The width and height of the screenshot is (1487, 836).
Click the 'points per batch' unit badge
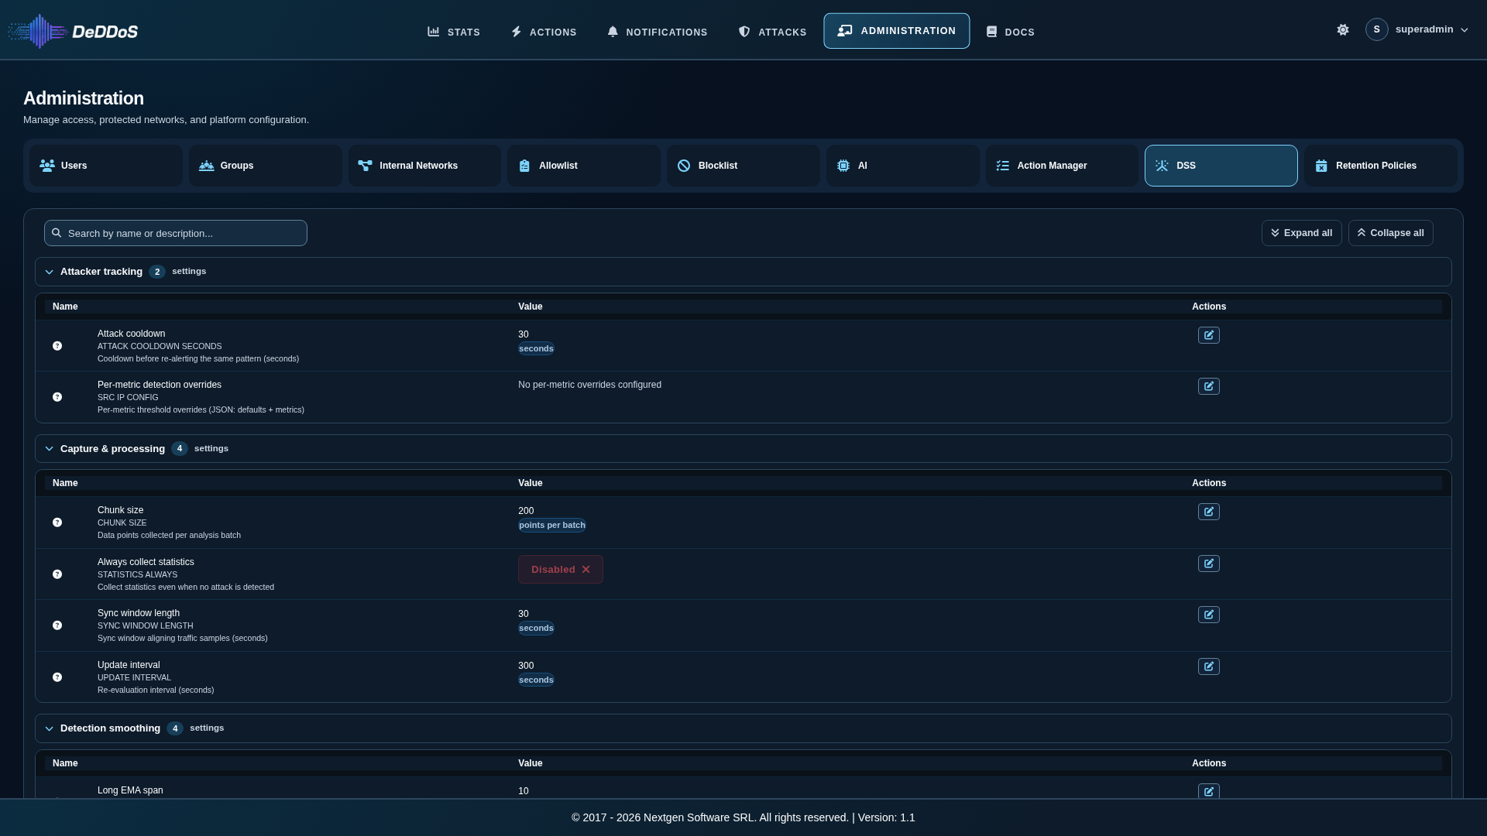552,526
